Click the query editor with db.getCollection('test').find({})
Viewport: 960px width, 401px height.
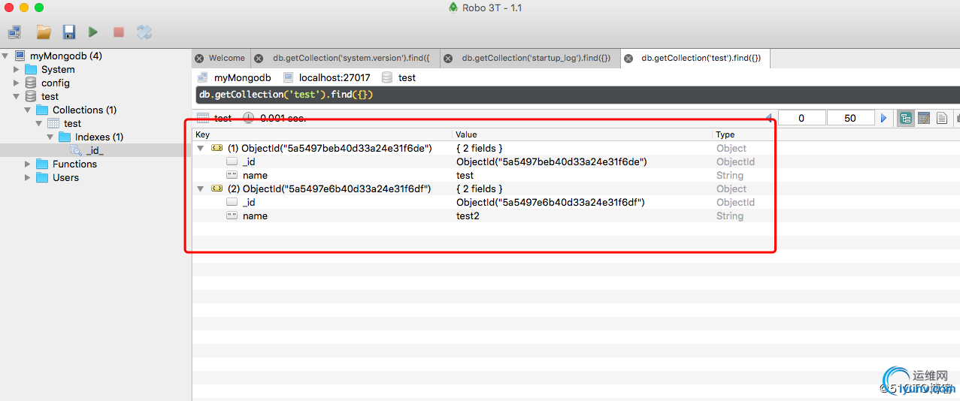[576, 95]
